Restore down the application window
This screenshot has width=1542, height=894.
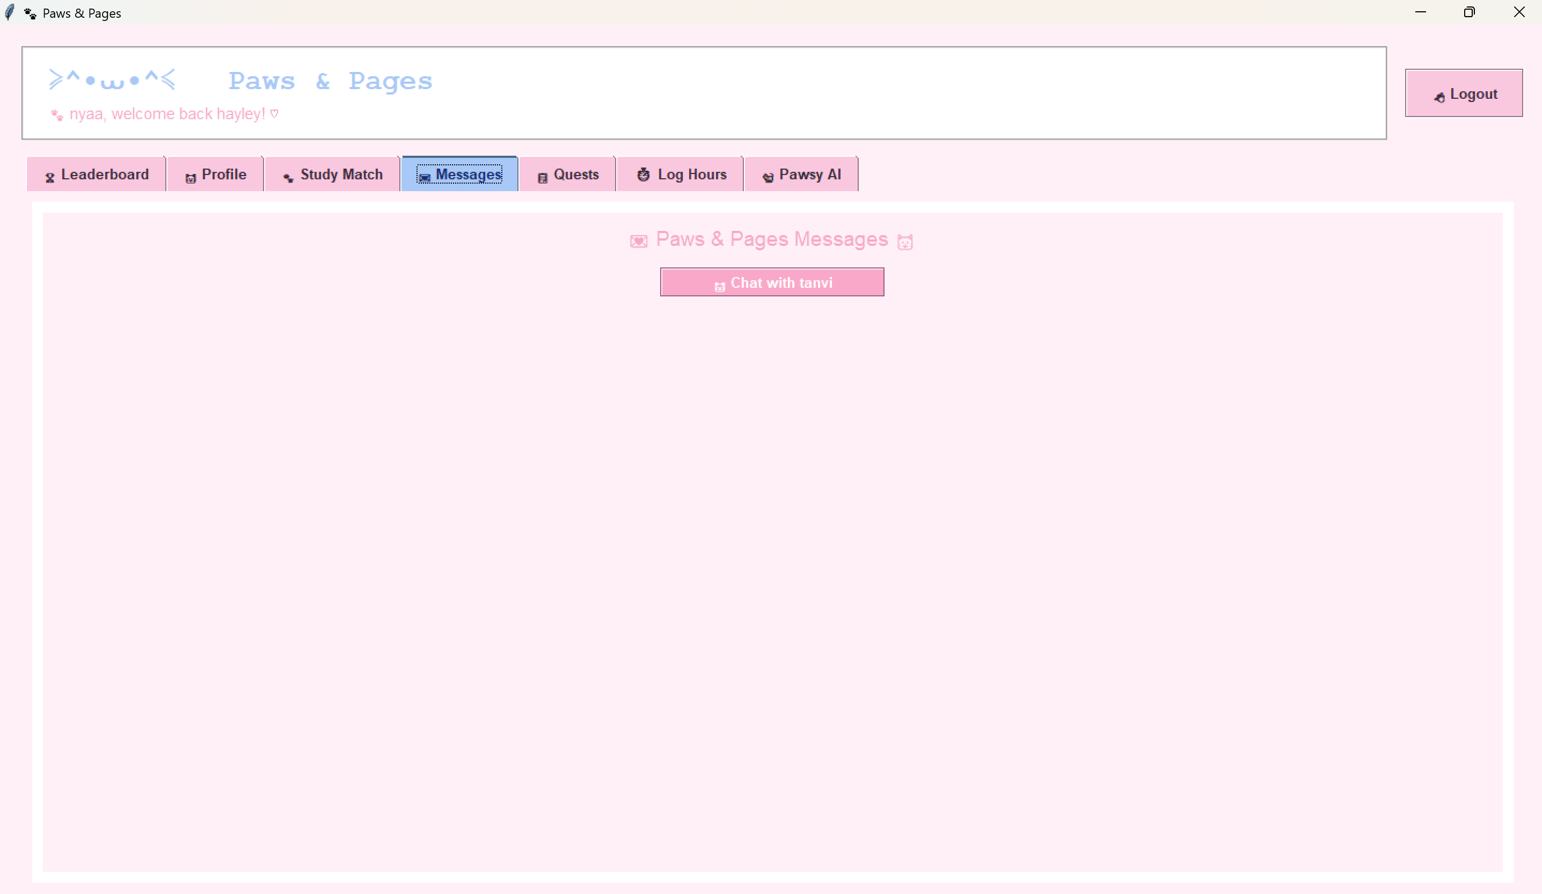(x=1469, y=12)
